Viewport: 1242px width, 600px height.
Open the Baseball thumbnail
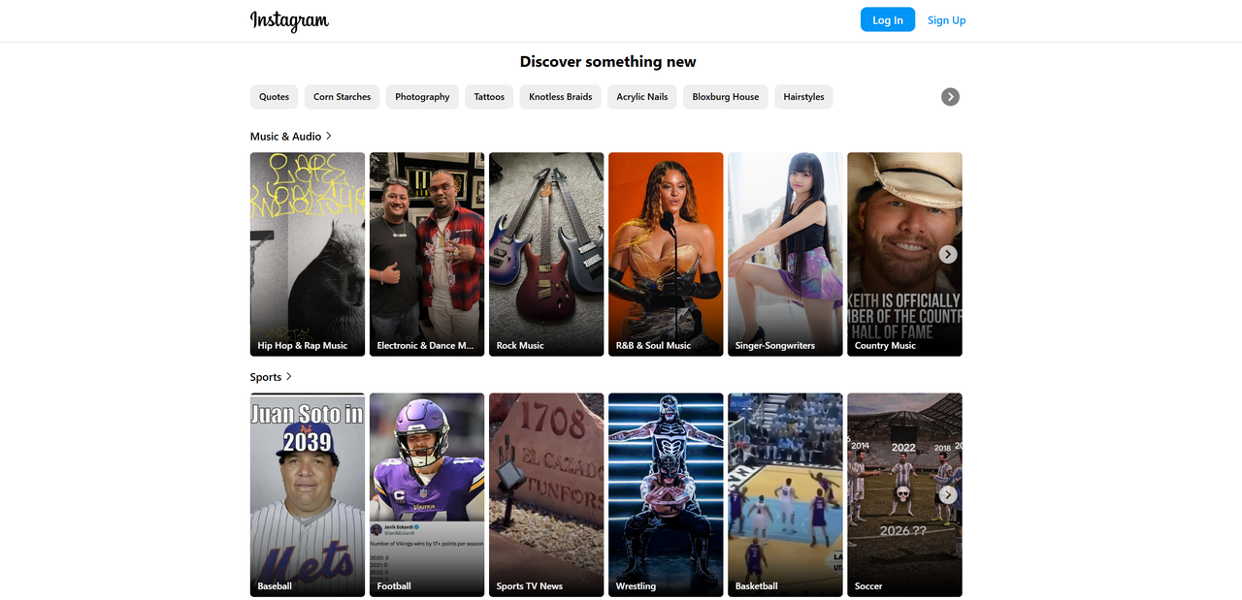(308, 494)
